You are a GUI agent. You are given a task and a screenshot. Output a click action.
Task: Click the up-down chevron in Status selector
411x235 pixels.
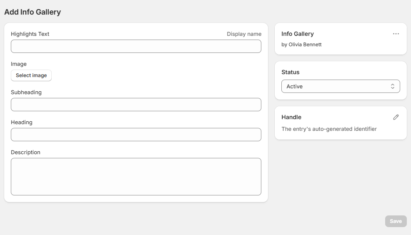pyautogui.click(x=392, y=86)
